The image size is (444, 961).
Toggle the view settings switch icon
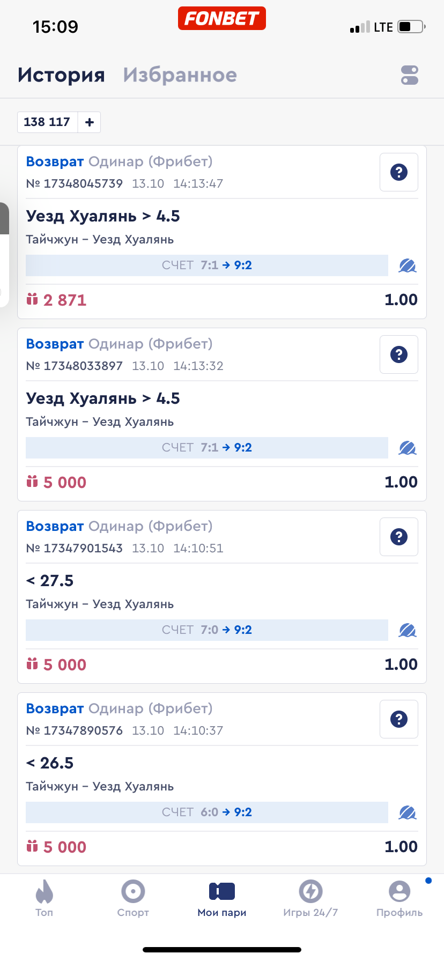pos(409,75)
